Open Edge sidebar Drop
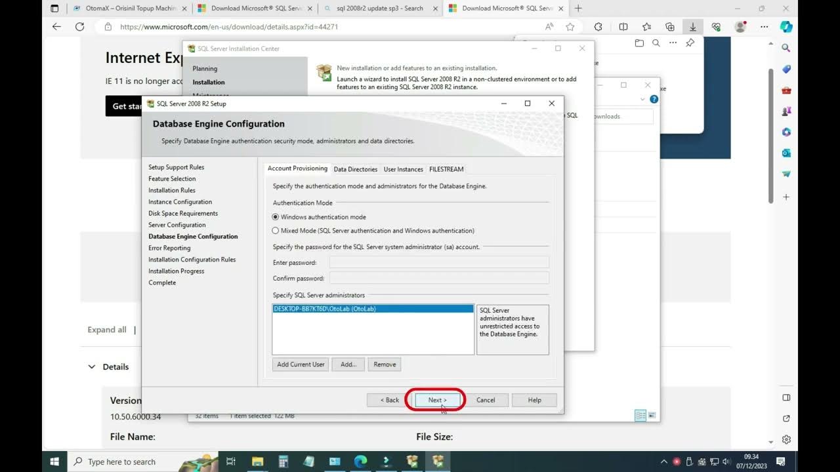The height and width of the screenshot is (472, 840). pos(786,174)
